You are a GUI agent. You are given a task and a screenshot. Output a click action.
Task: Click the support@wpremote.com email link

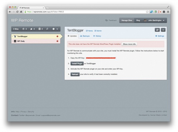click(51, 115)
